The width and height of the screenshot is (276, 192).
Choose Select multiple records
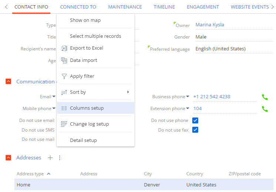click(x=96, y=36)
